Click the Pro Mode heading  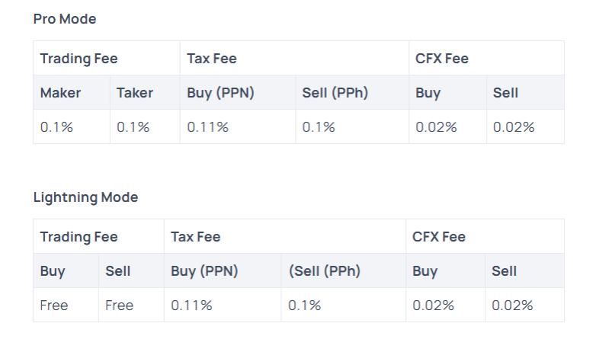tap(65, 19)
